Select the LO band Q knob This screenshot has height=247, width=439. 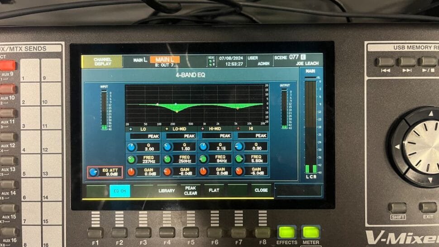click(x=131, y=147)
